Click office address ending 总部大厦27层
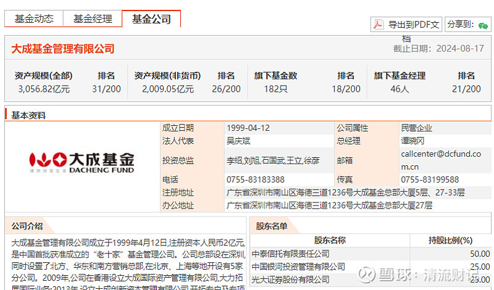This screenshot has width=494, height=290. click(x=329, y=205)
